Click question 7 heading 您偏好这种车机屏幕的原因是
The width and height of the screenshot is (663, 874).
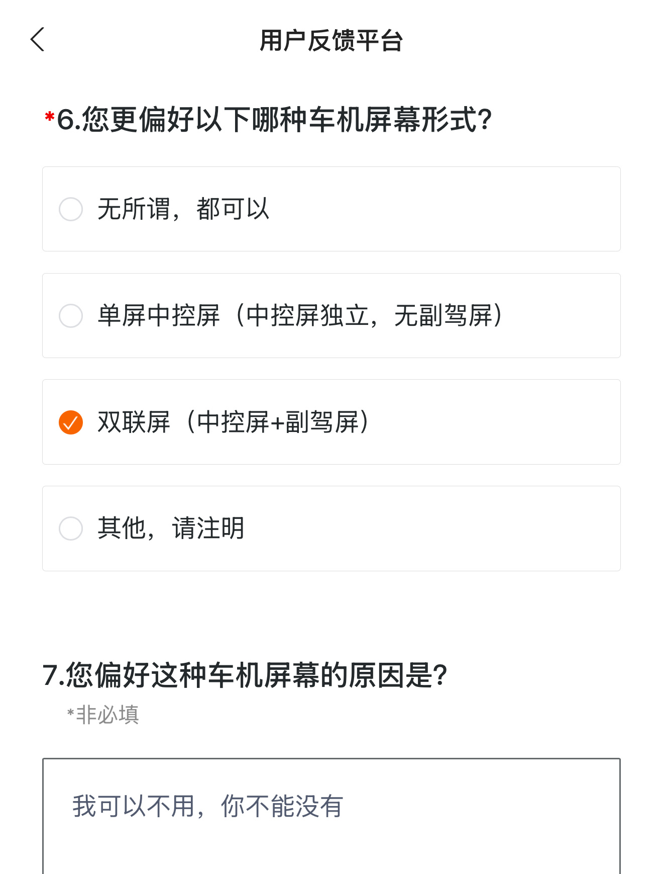245,675
